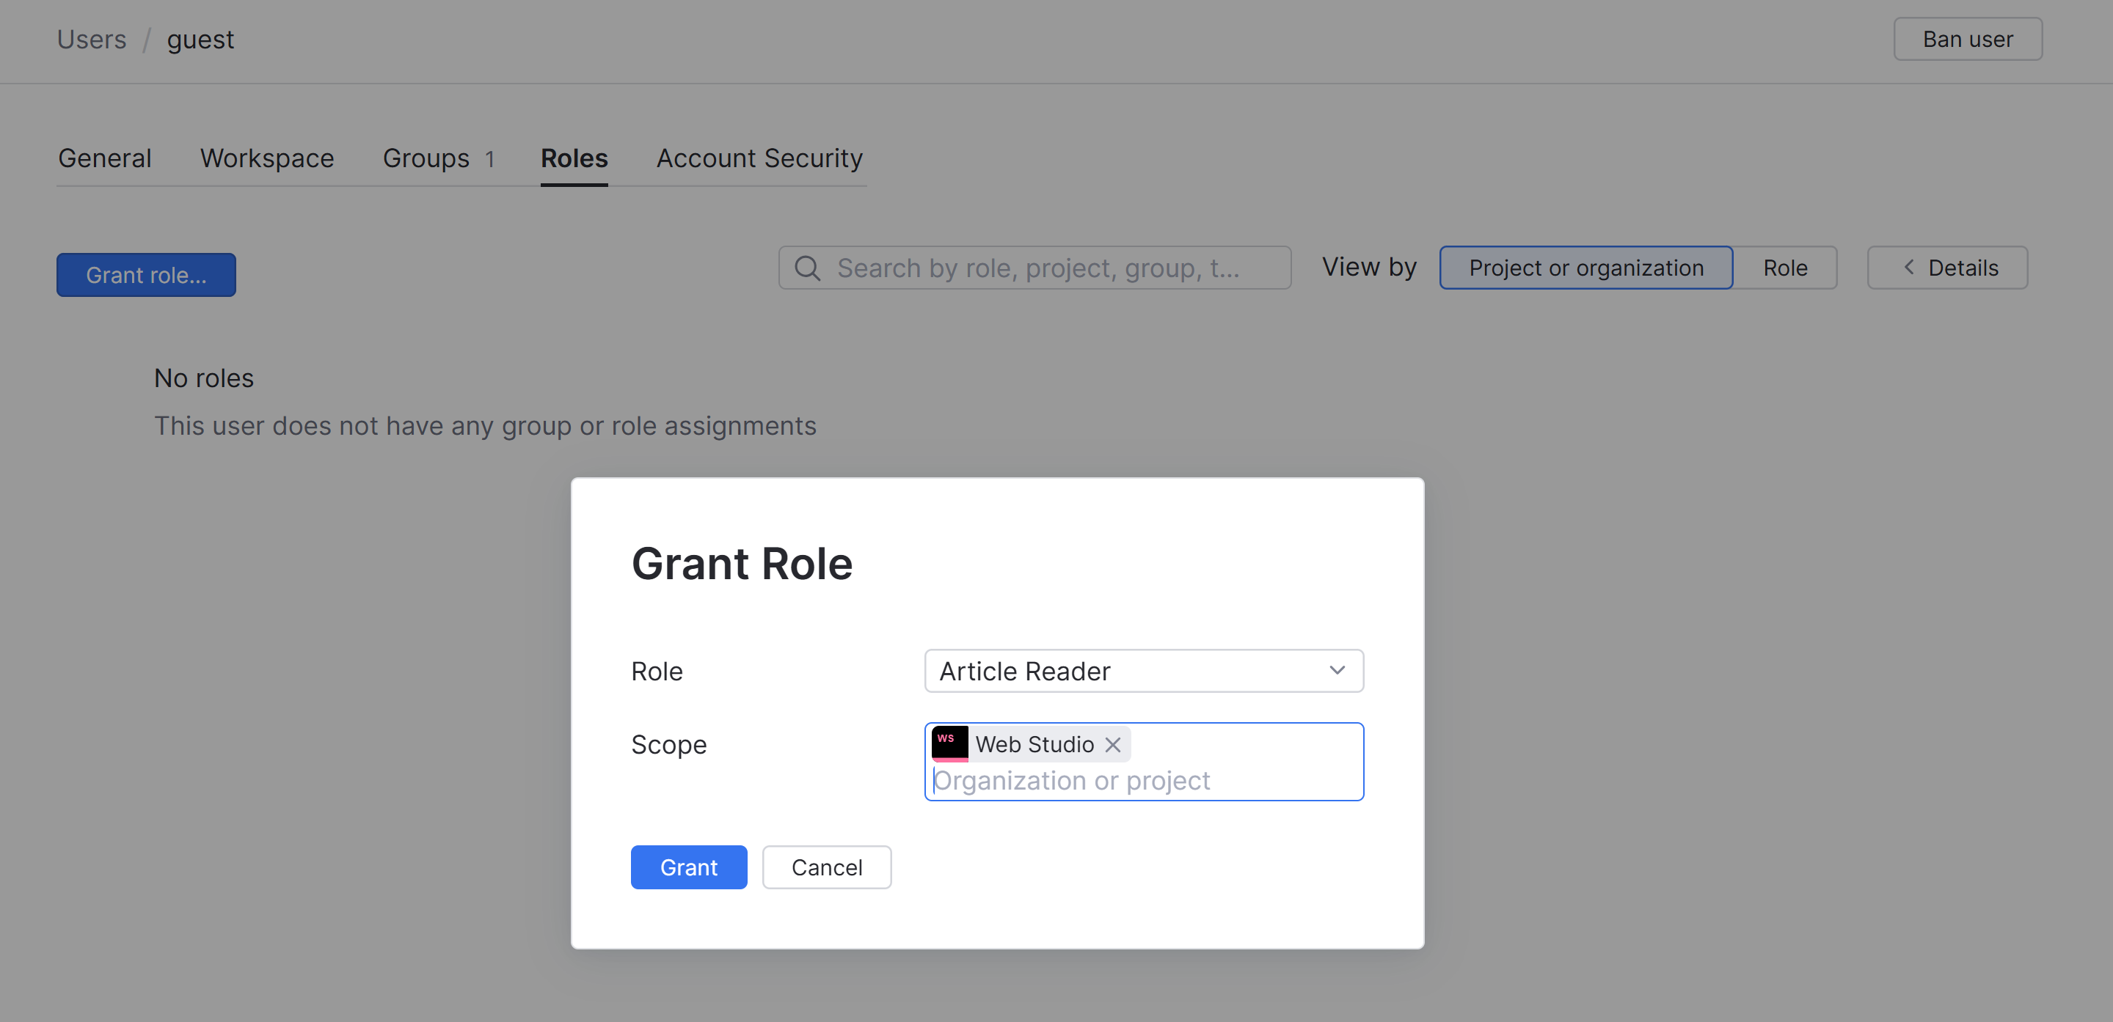Viewport: 2113px width, 1022px height.
Task: Select Project or organization view mode
Action: [1585, 267]
